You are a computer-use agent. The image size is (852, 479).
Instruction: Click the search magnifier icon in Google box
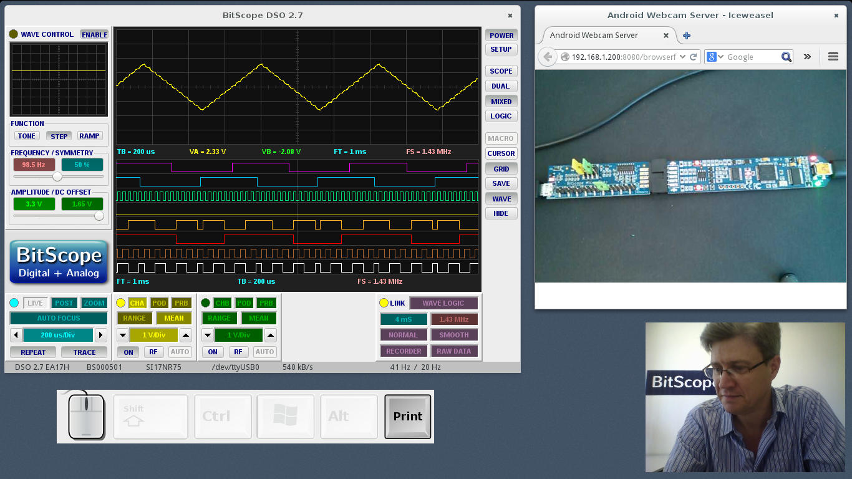[x=787, y=57]
